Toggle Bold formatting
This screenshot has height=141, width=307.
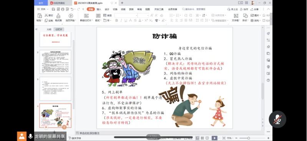117,21
